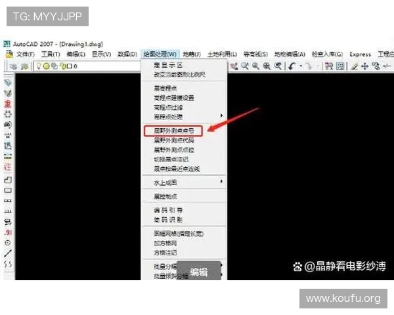This screenshot has height=315, width=394.
Task: Click the layer properties manager icon
Action: click(x=14, y=66)
